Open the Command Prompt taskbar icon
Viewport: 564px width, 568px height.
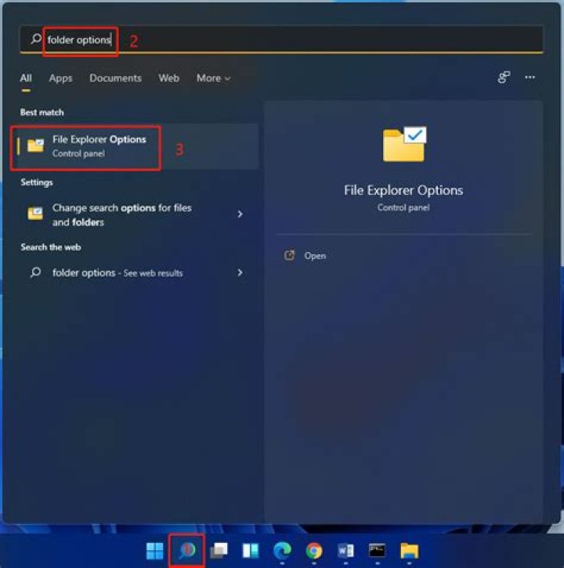377,551
